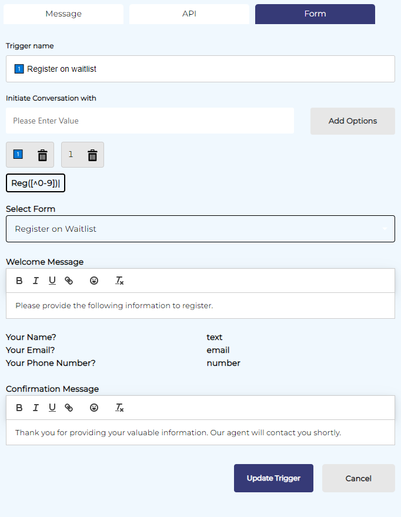This screenshot has height=517, width=401.
Task: Click Bold in Confirmation Message toolbar
Action: tap(19, 408)
